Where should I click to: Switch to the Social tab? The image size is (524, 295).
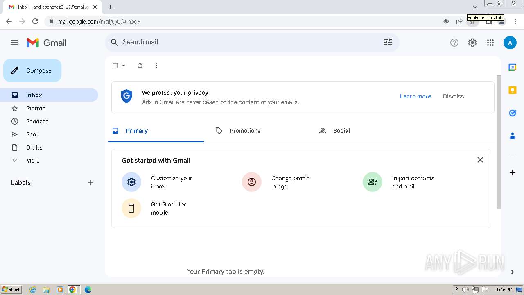tap(362, 131)
